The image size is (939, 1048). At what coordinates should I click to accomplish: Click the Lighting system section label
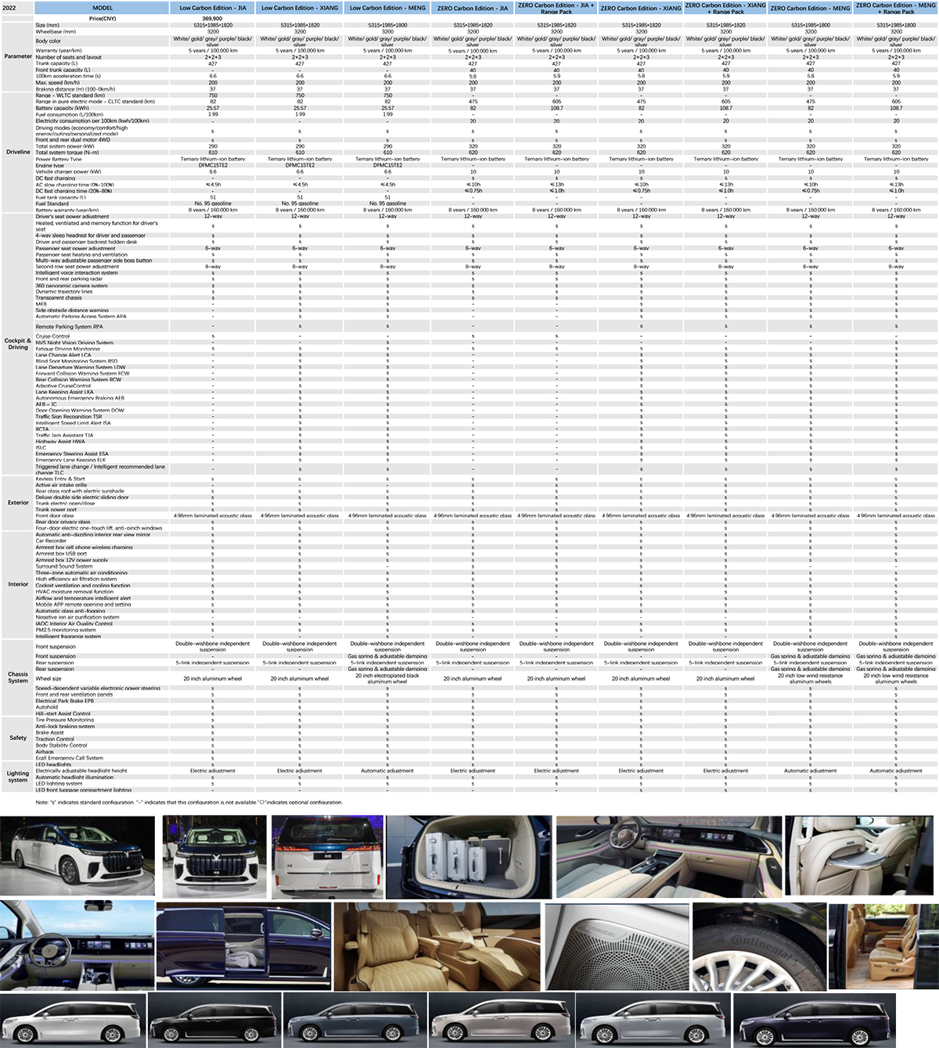coord(18,776)
